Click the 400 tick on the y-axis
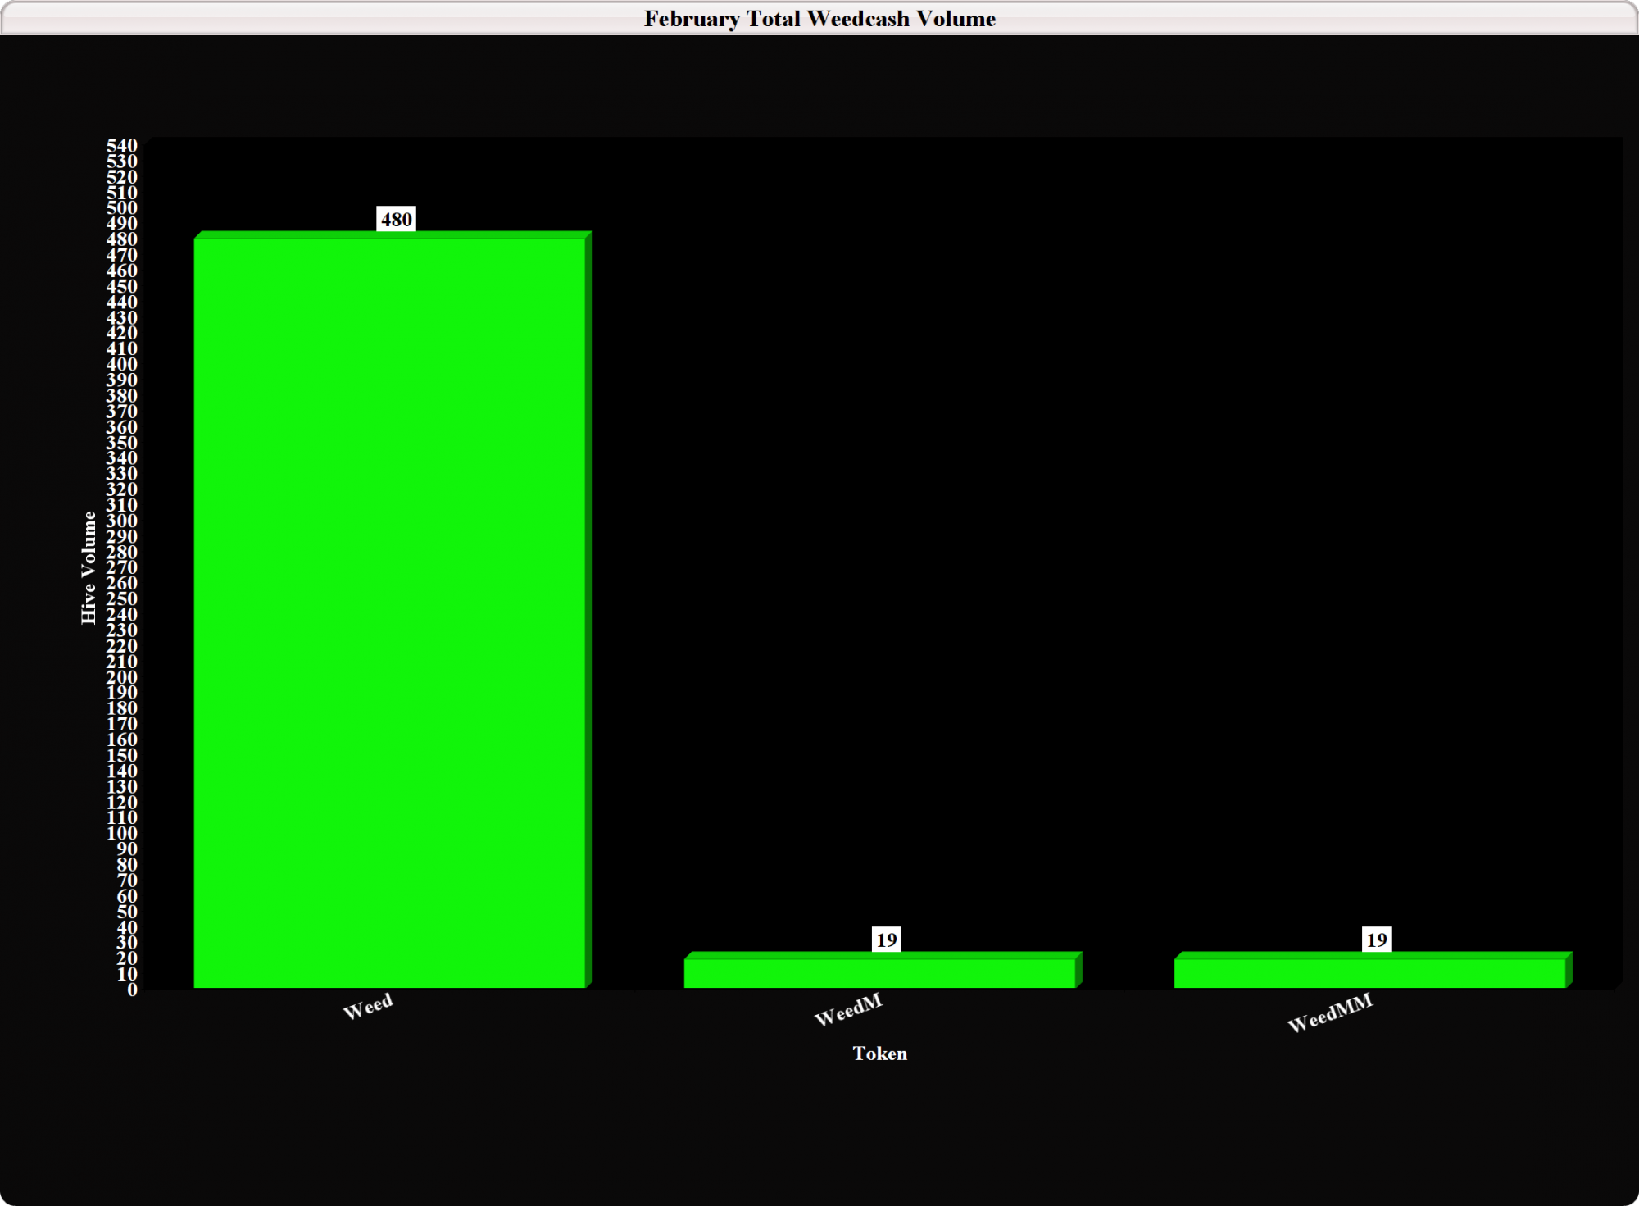Image resolution: width=1639 pixels, height=1206 pixels. click(122, 365)
